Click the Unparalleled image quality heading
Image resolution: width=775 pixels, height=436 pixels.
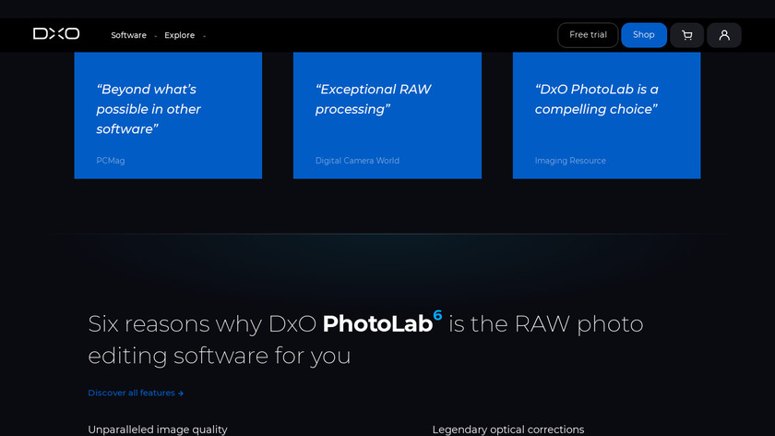(157, 430)
